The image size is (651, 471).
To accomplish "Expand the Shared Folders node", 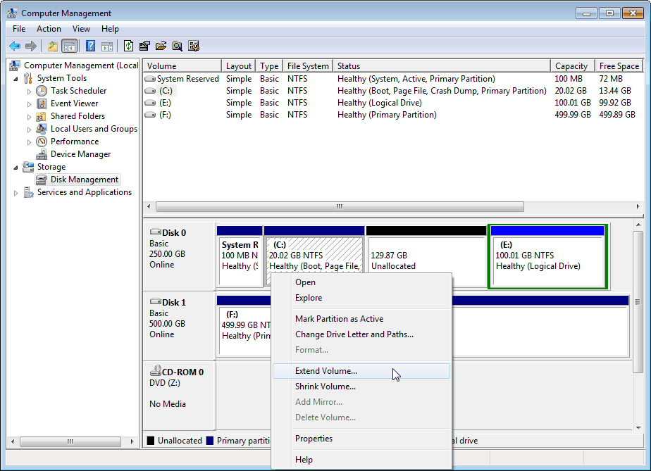I will tap(29, 117).
